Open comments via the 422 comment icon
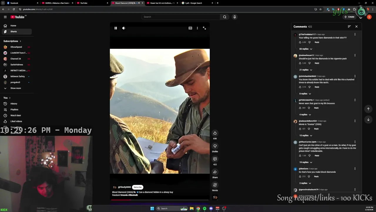The width and height of the screenshot is (376, 212). coord(215,159)
